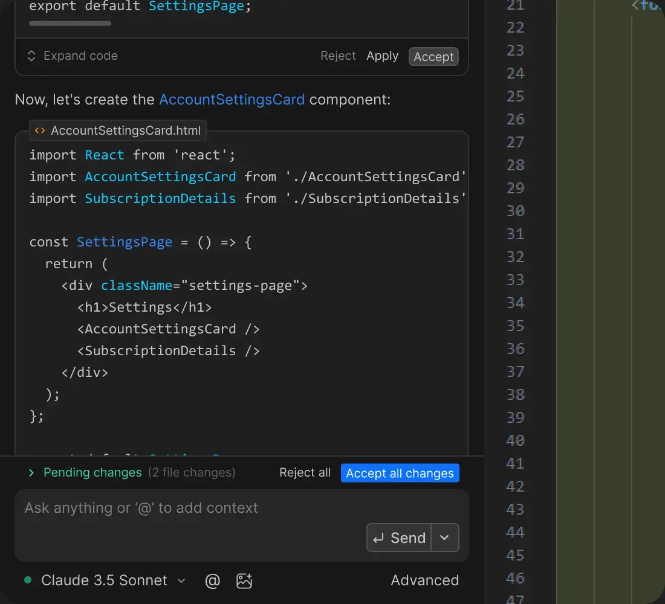Click Reject all pending changes

pyautogui.click(x=305, y=472)
